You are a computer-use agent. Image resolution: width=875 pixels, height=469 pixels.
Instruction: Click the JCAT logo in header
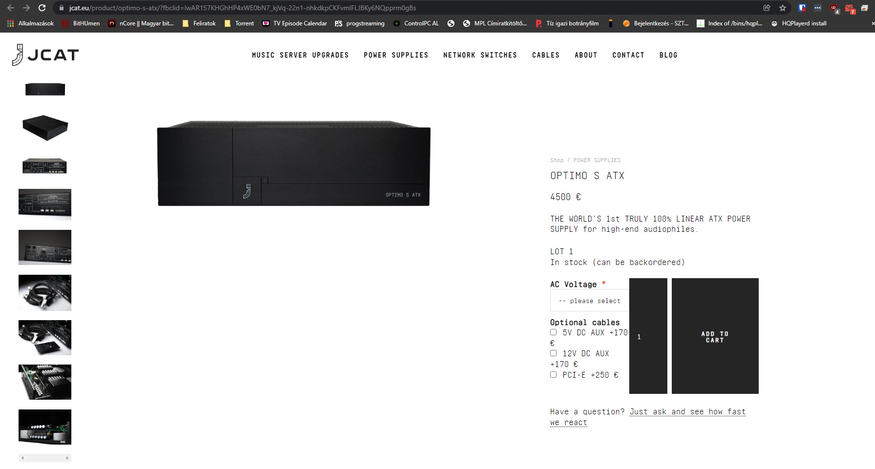click(45, 55)
